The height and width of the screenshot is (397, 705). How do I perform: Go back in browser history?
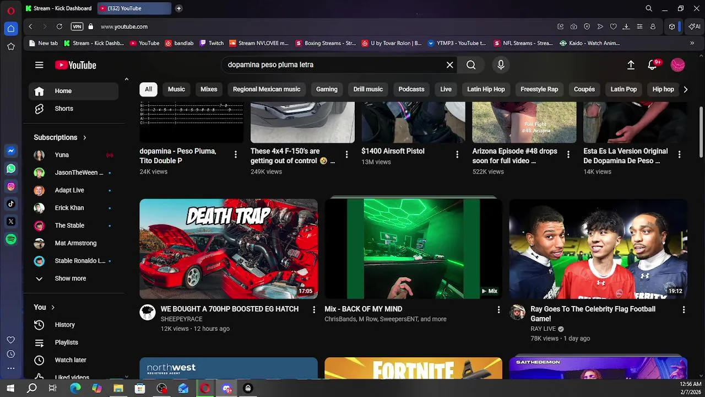[x=31, y=26]
